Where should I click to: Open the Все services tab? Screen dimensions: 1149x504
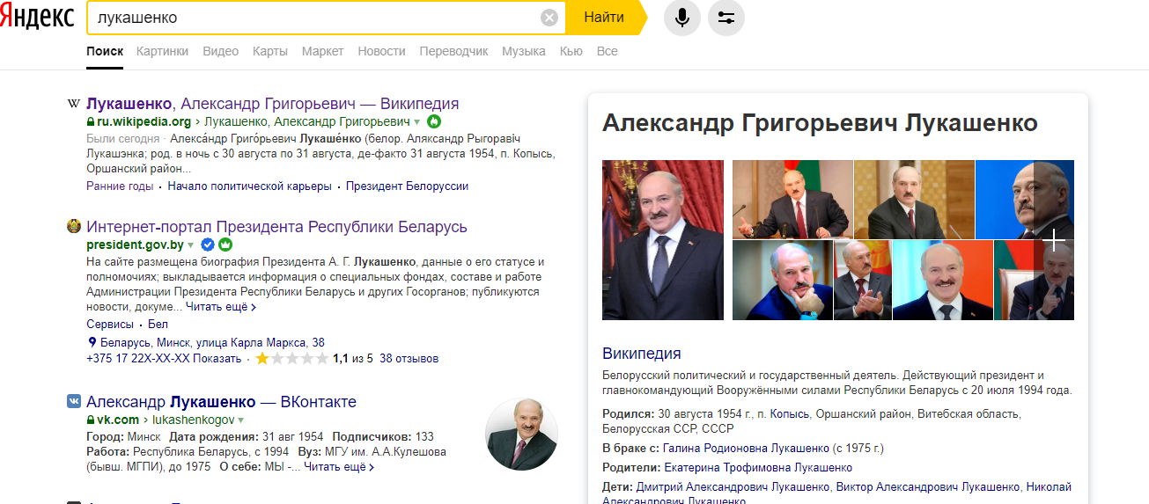[x=608, y=51]
